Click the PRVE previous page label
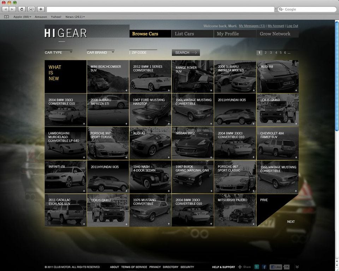The height and width of the screenshot is (271, 339). 264,200
